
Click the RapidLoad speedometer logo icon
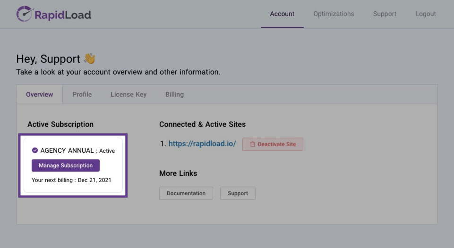(24, 14)
